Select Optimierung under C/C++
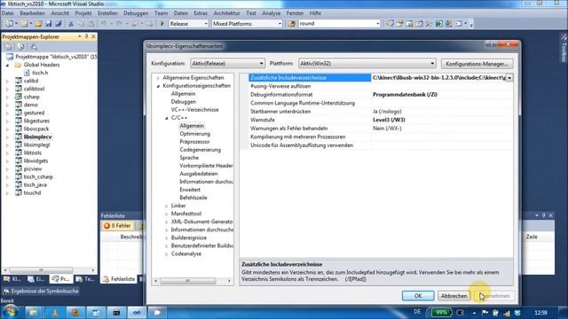 pos(195,134)
